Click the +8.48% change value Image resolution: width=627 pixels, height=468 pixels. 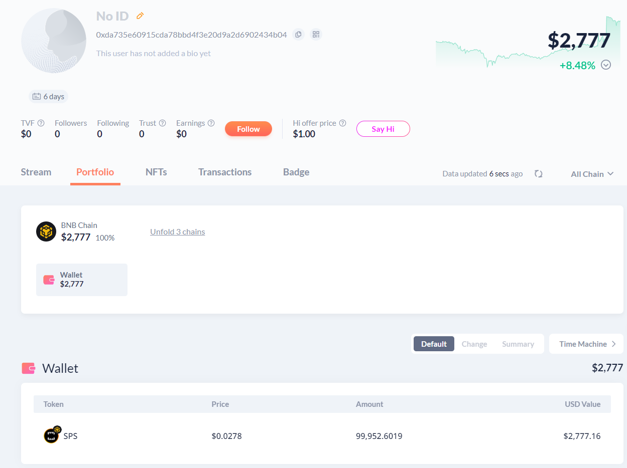577,65
